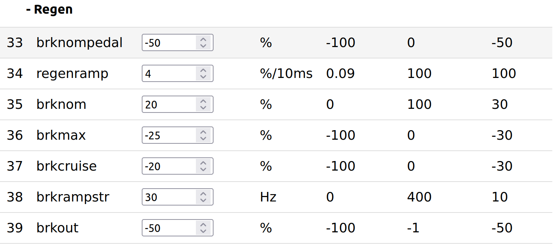The width and height of the screenshot is (553, 250).
Task: Decrease regenramp value with down arrow
Action: pyautogui.click(x=203, y=77)
